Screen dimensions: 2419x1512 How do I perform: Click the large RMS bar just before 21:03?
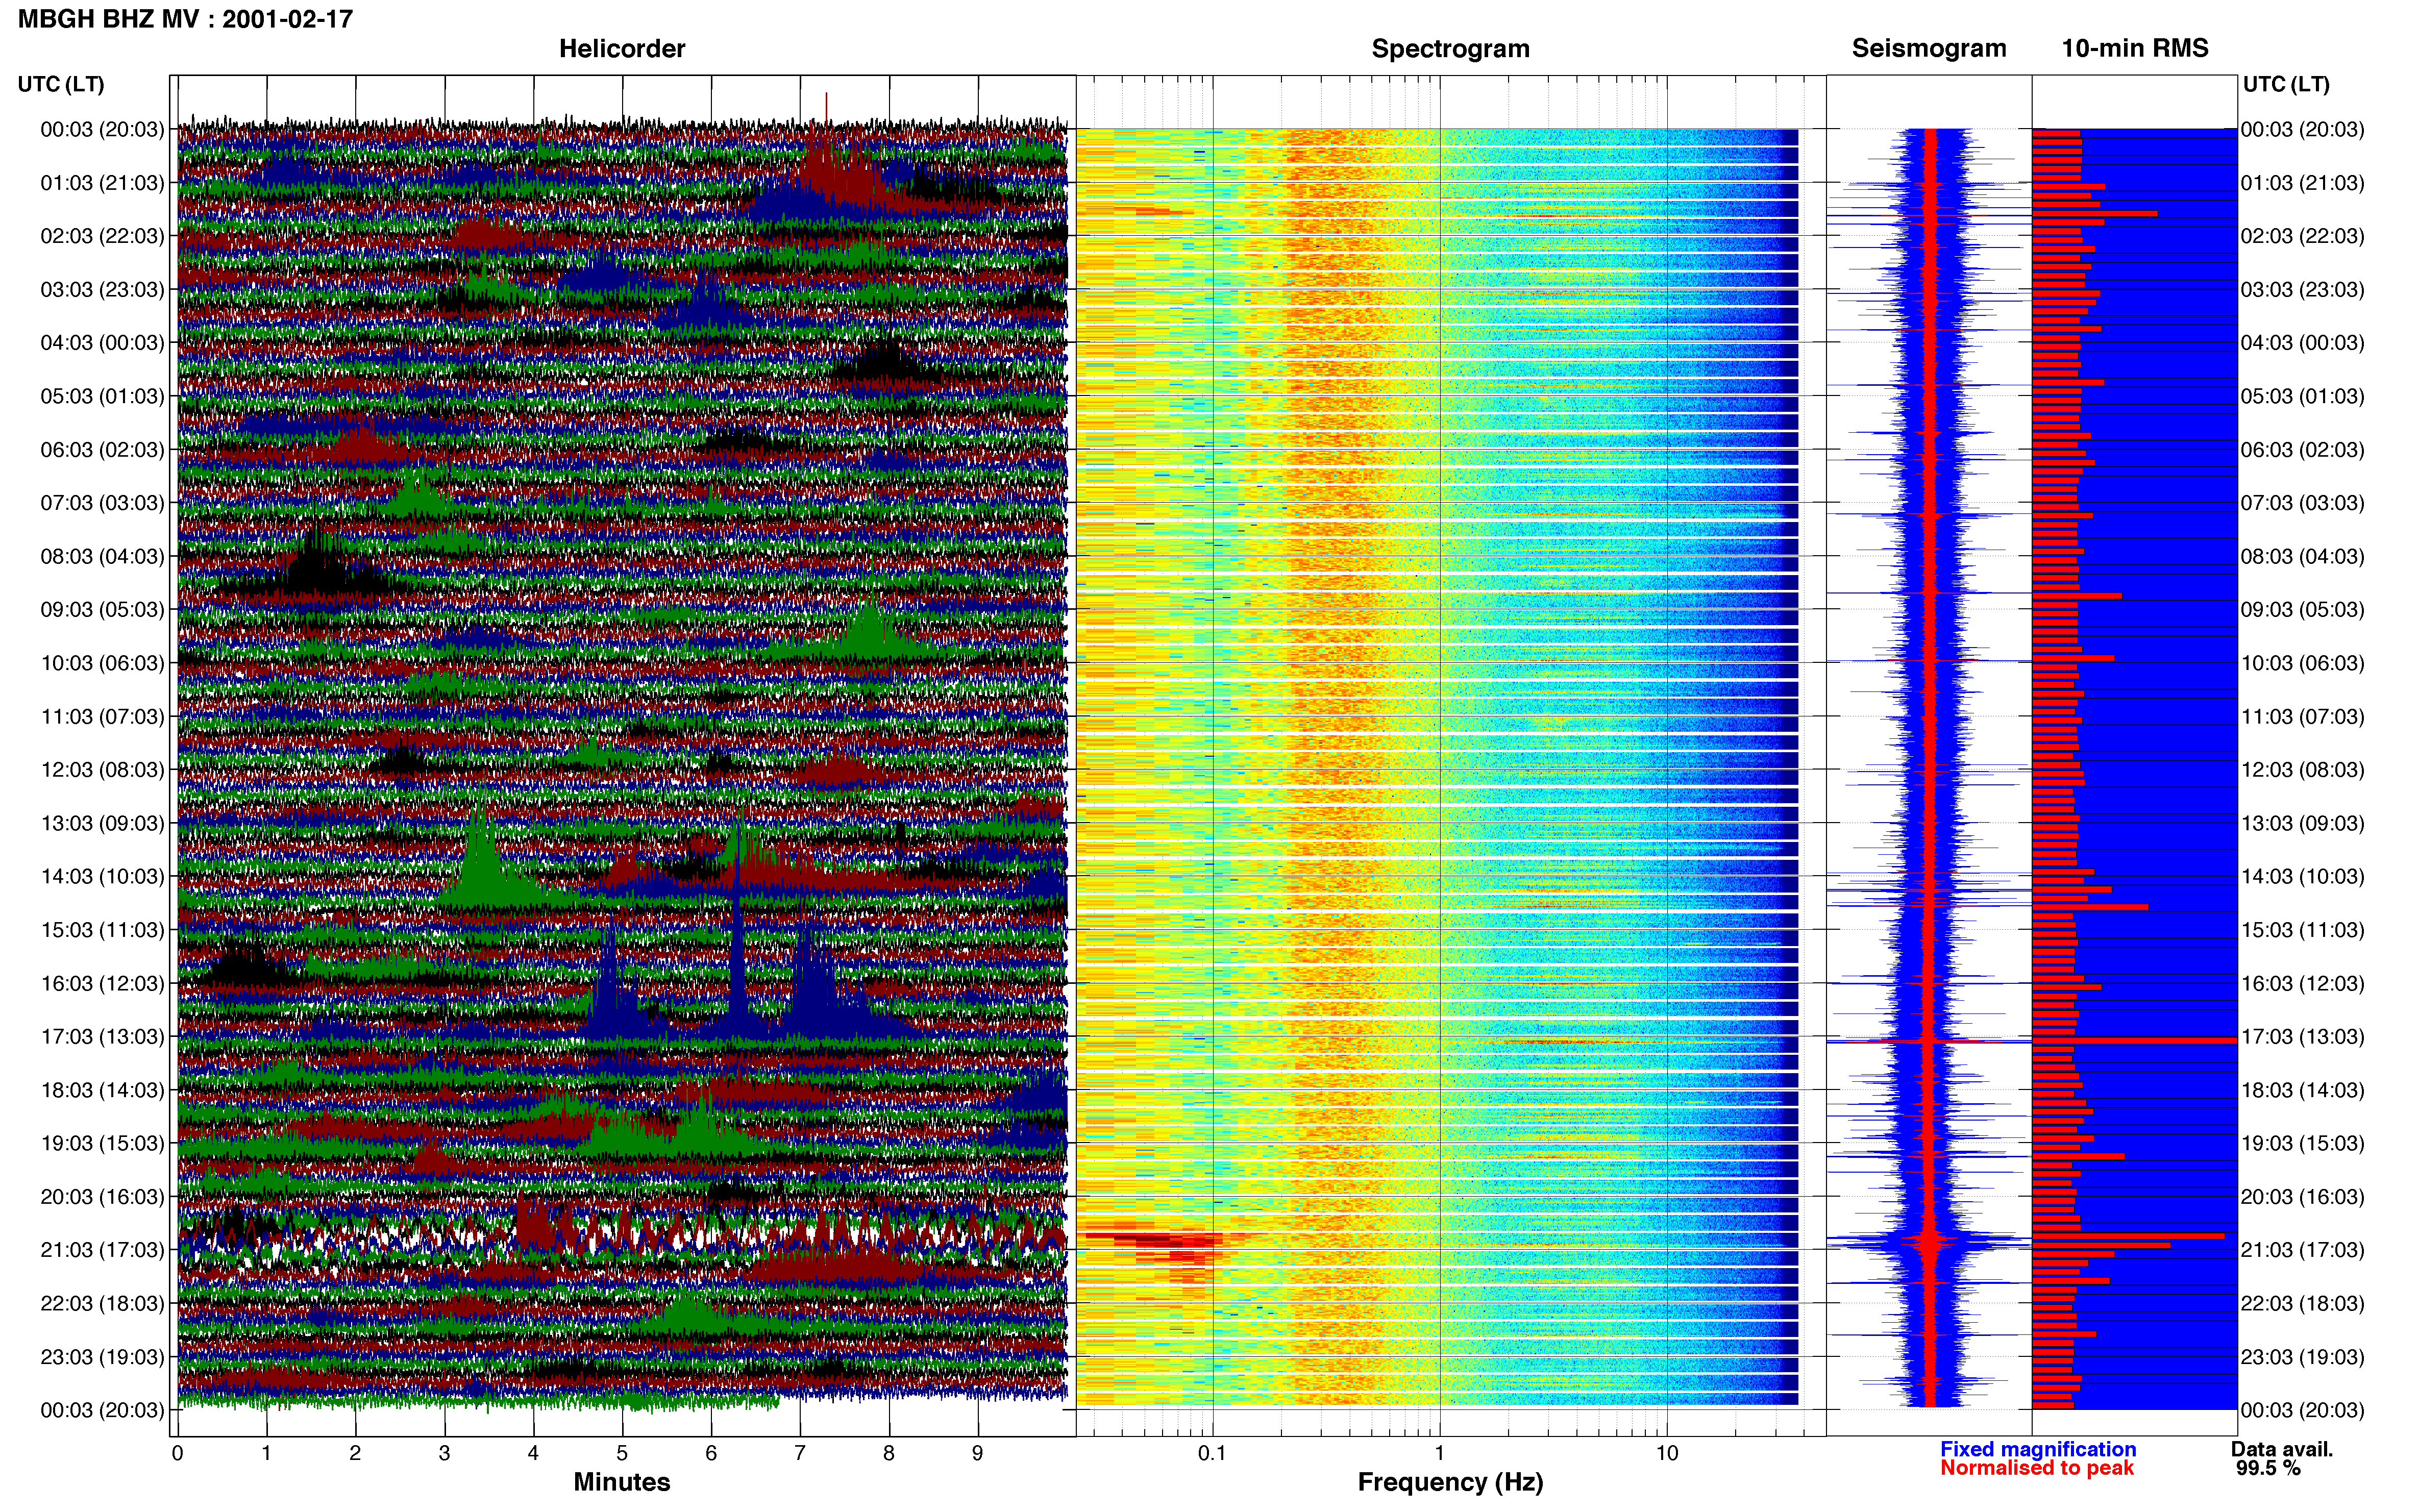tap(2128, 1236)
